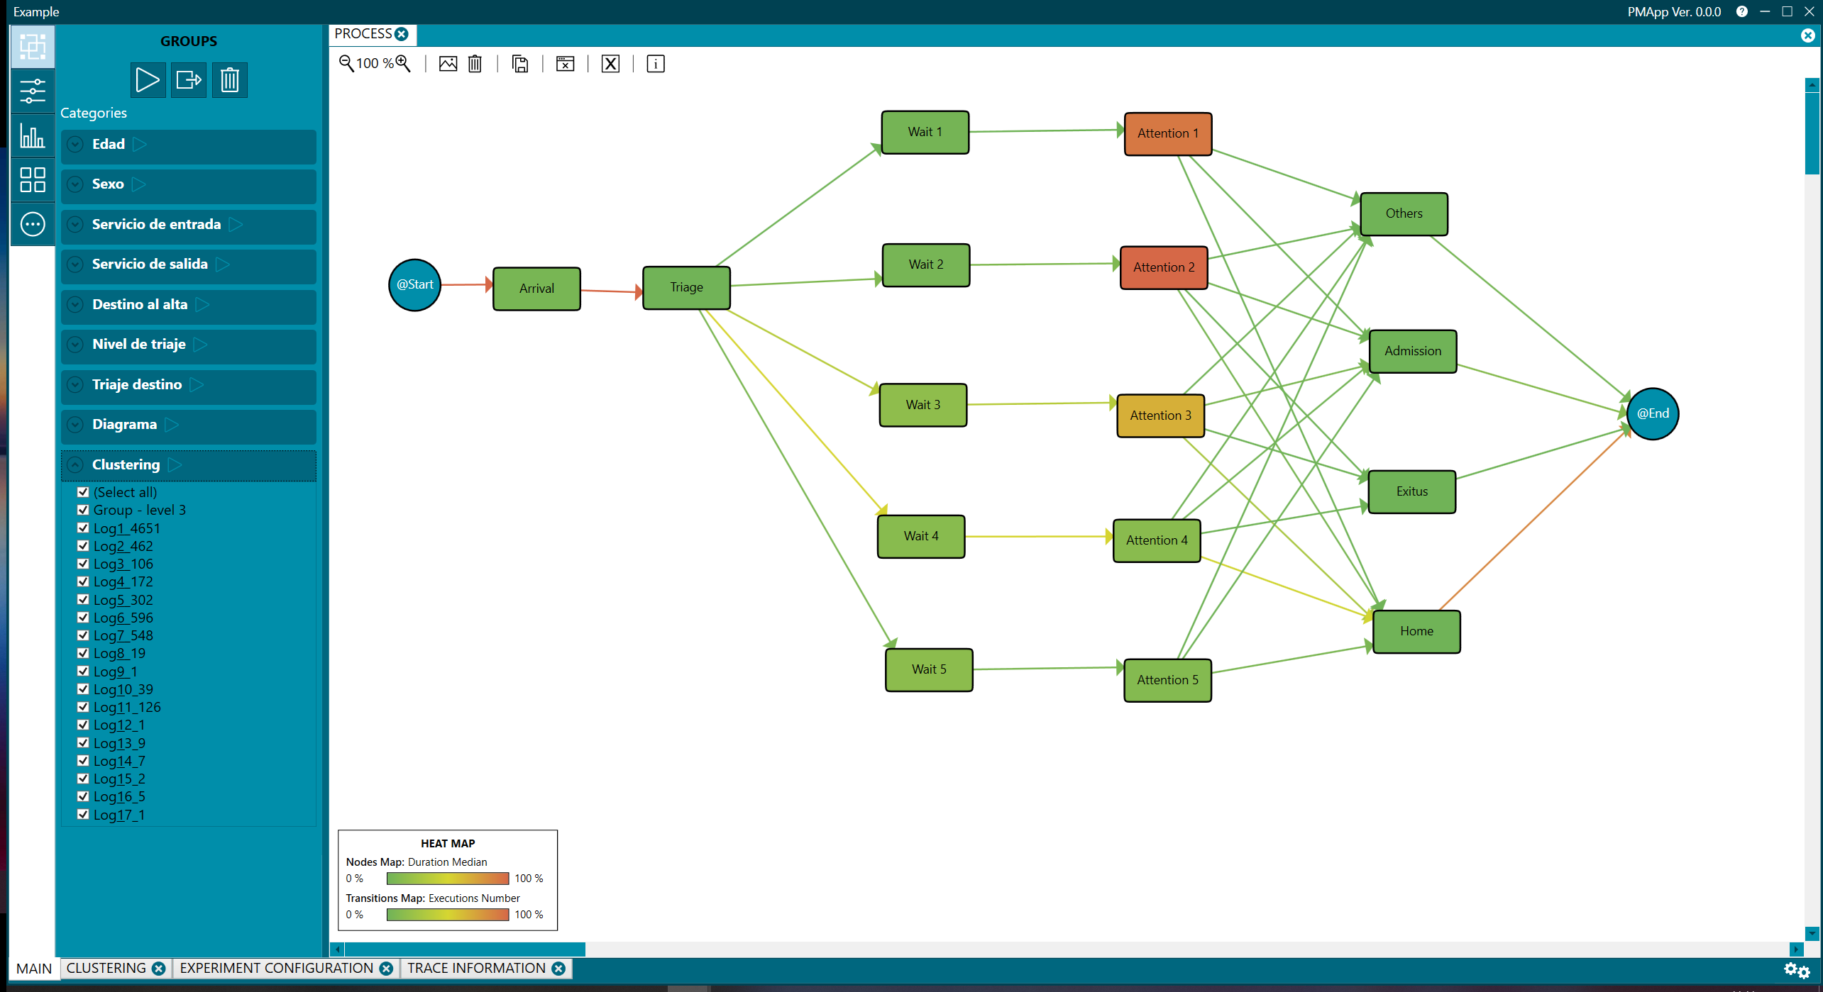
Task: Uncheck Group - level 3
Action: (83, 510)
